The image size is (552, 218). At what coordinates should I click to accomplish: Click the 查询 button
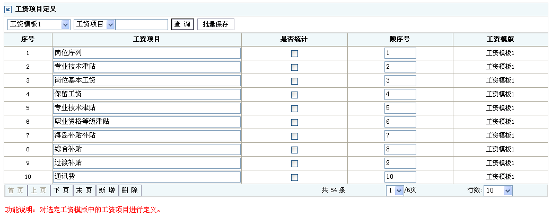(182, 24)
